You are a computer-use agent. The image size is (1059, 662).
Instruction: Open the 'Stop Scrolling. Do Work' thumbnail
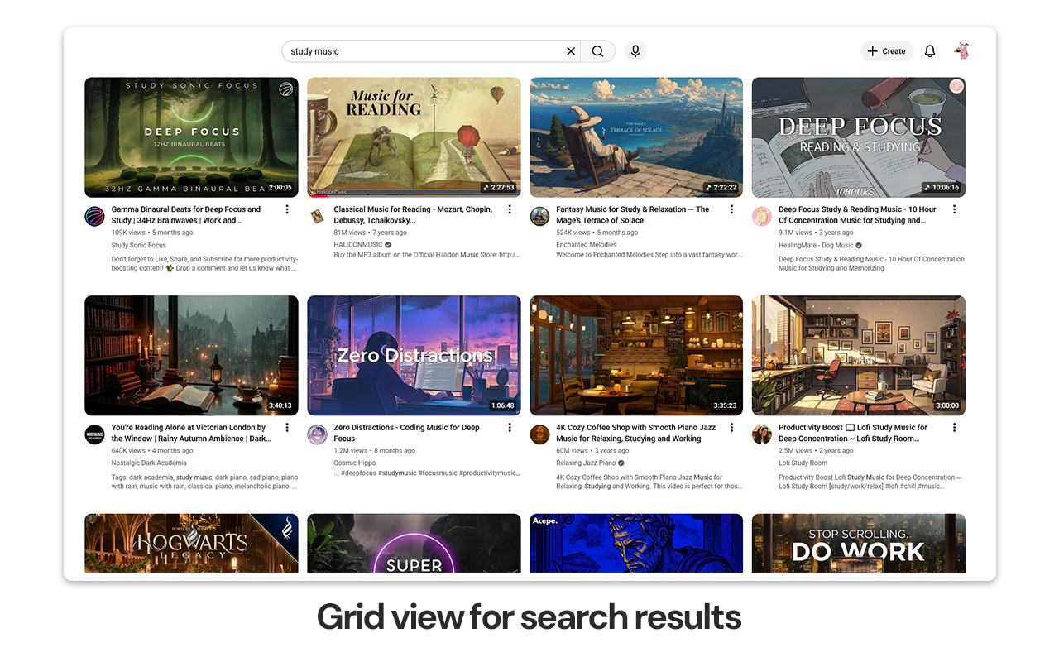coord(859,543)
